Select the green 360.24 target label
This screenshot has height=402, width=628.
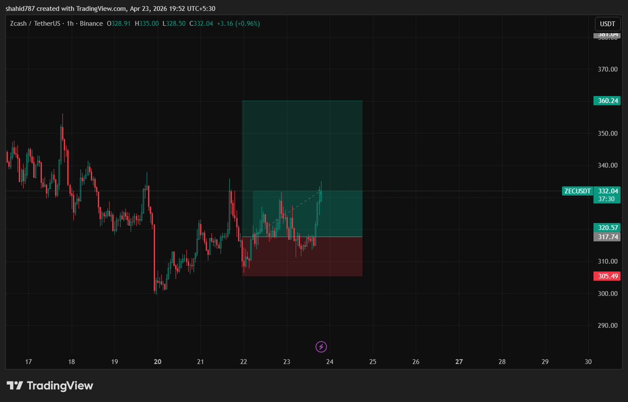[x=607, y=100]
